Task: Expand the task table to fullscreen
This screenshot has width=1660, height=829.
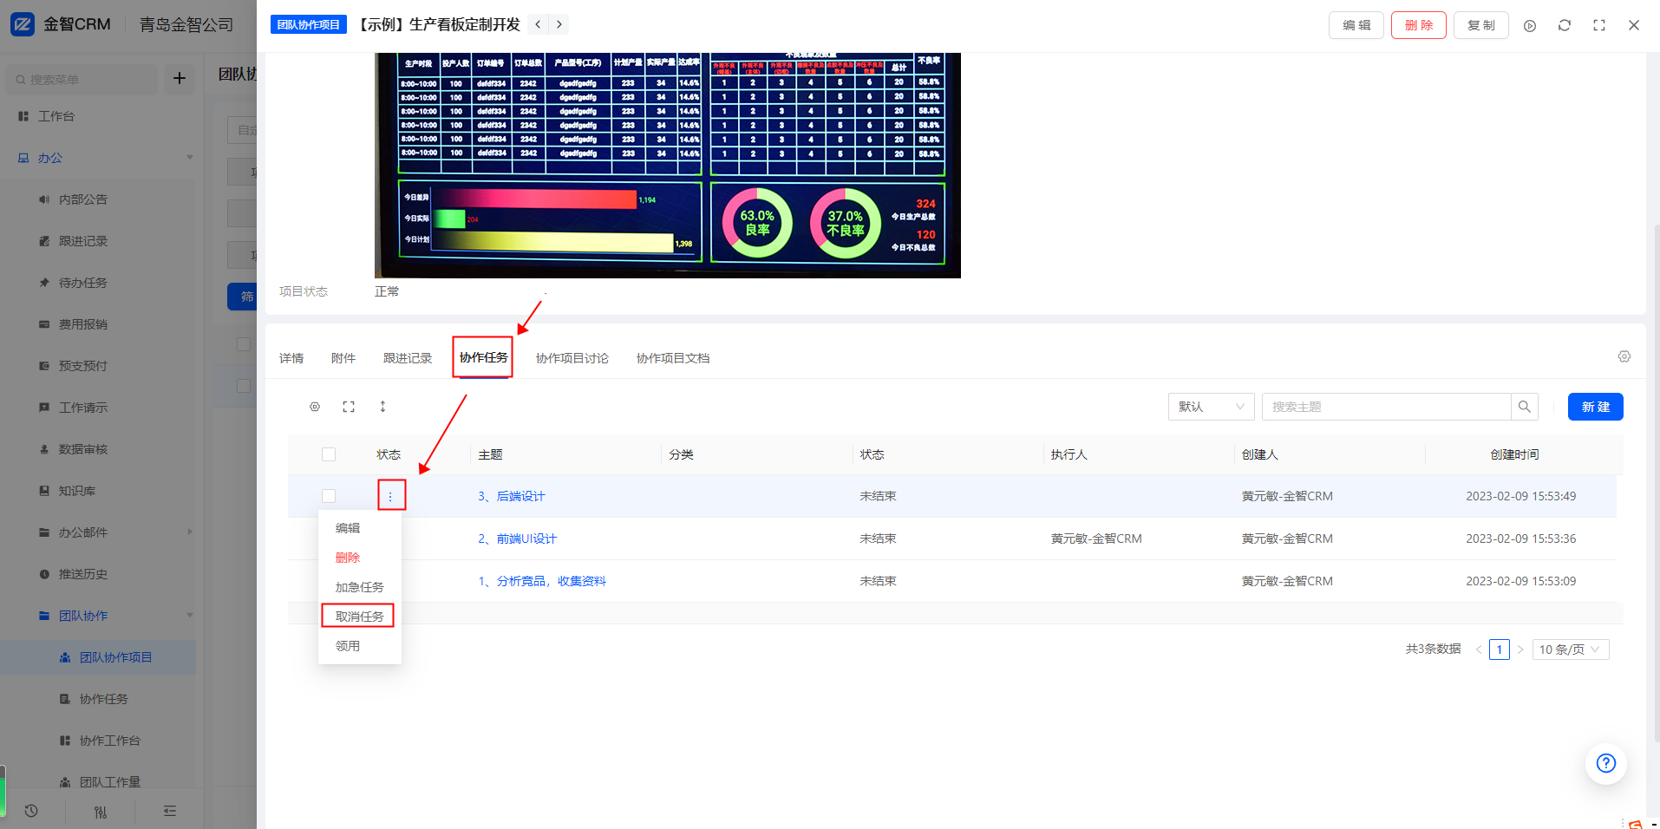Action: coord(349,407)
